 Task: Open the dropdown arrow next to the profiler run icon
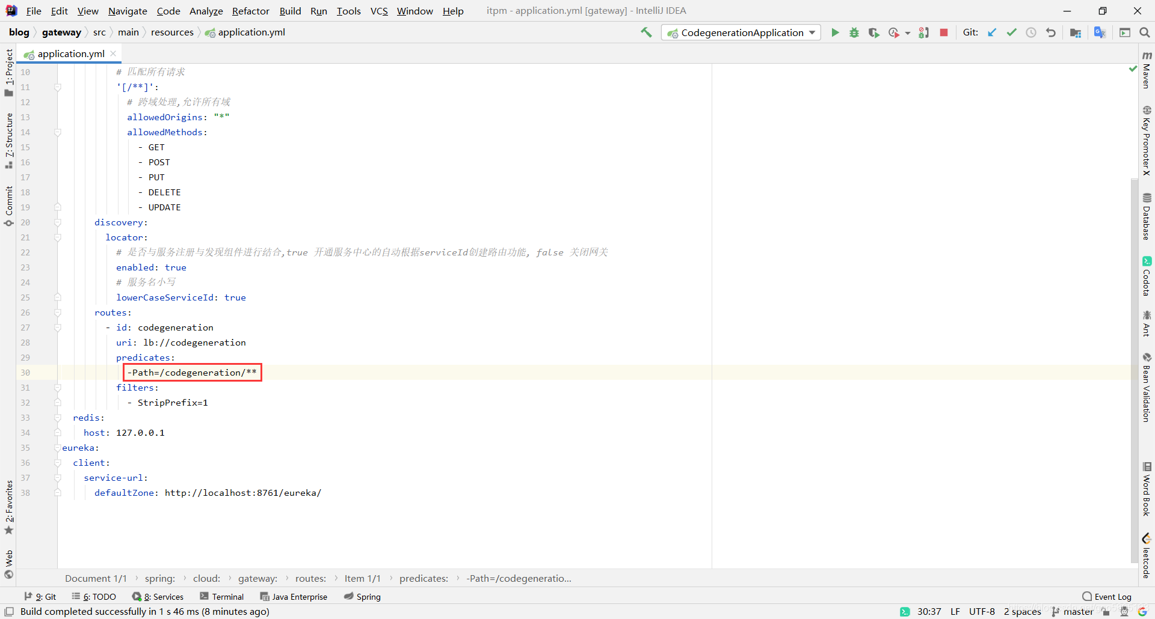click(907, 33)
